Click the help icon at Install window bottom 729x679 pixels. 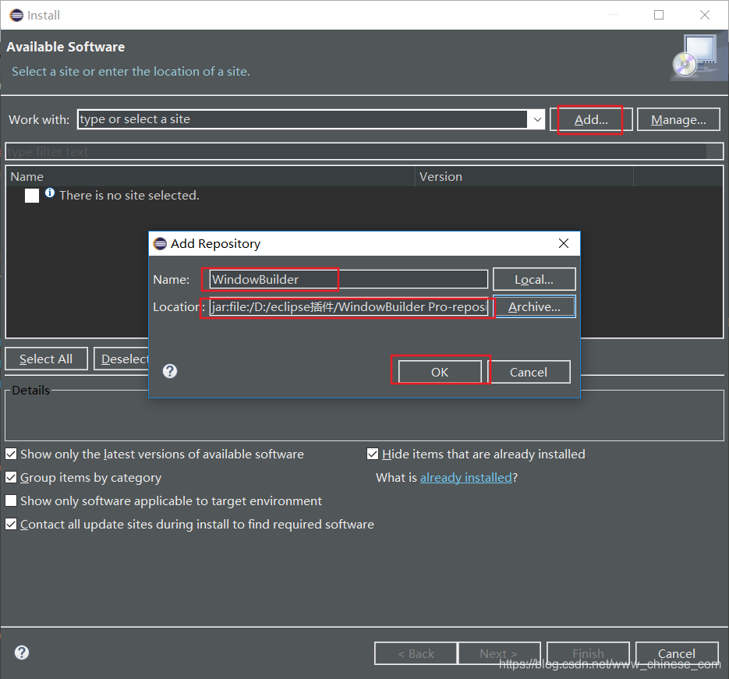pos(22,652)
